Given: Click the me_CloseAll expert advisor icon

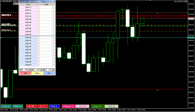Looking at the screenshot, I should point(186,2).
